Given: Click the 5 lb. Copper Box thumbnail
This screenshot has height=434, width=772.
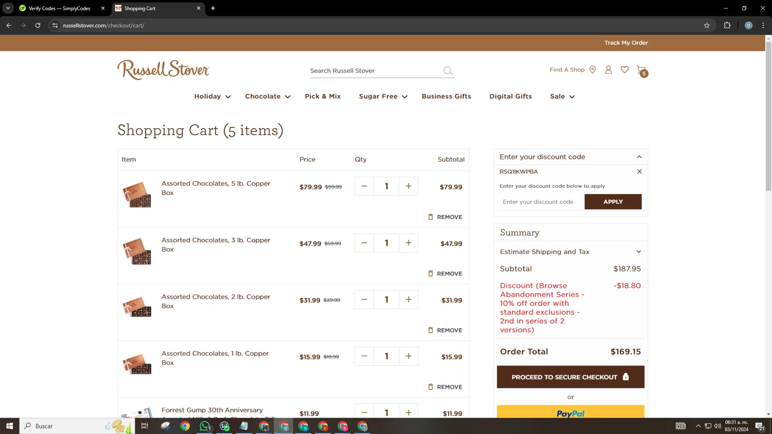Looking at the screenshot, I should (137, 194).
